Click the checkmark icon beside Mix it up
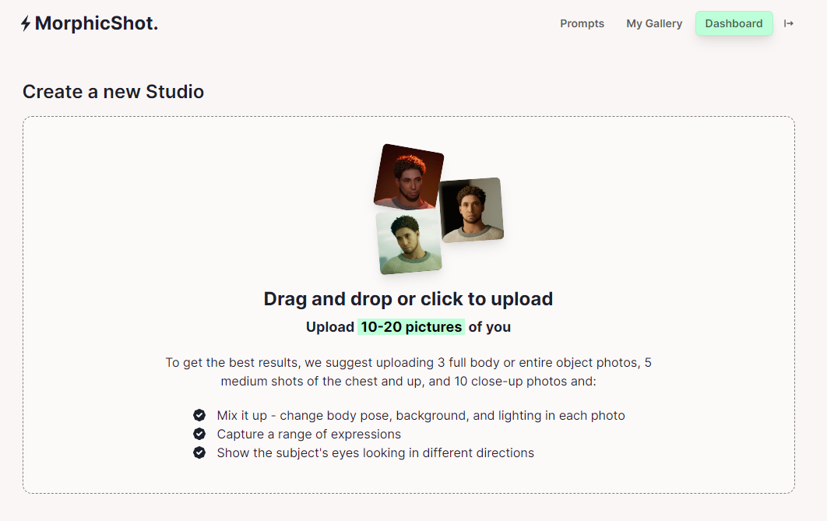 (199, 415)
